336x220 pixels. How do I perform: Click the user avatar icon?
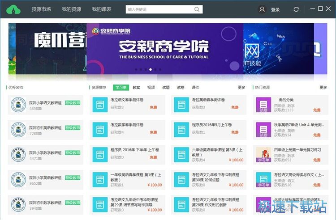tap(262, 9)
